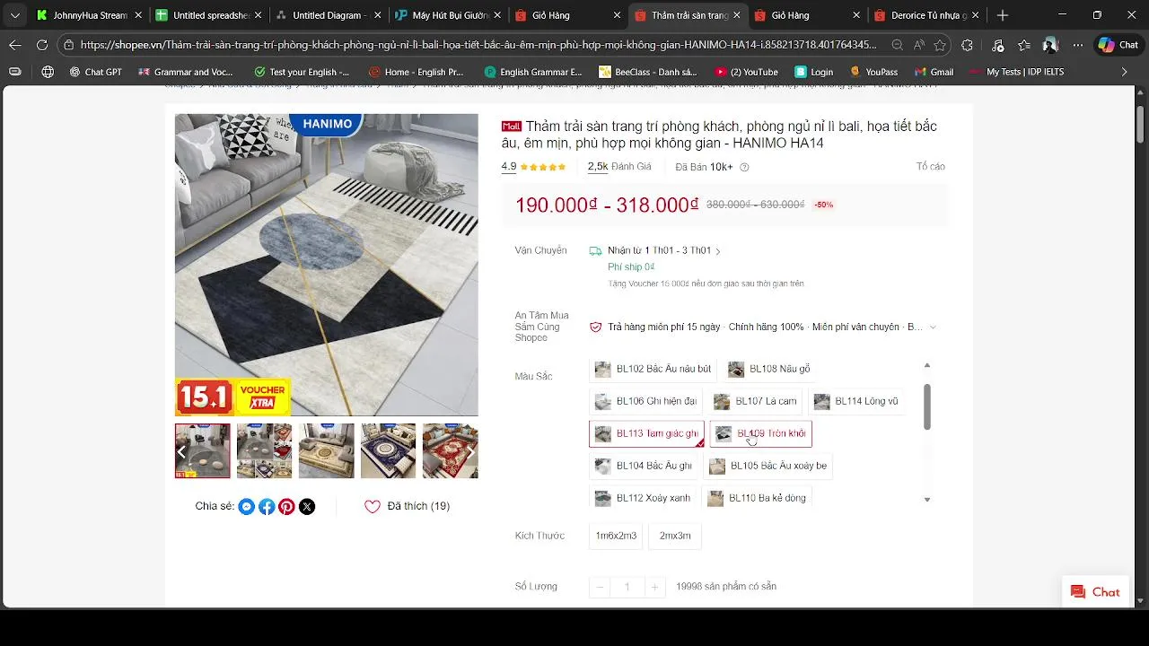Share product on Pinterest icon
Viewport: 1149px width, 646px height.
point(286,507)
